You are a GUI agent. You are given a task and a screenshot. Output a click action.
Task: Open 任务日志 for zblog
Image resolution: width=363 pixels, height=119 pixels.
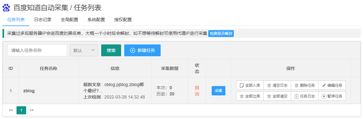305,96
